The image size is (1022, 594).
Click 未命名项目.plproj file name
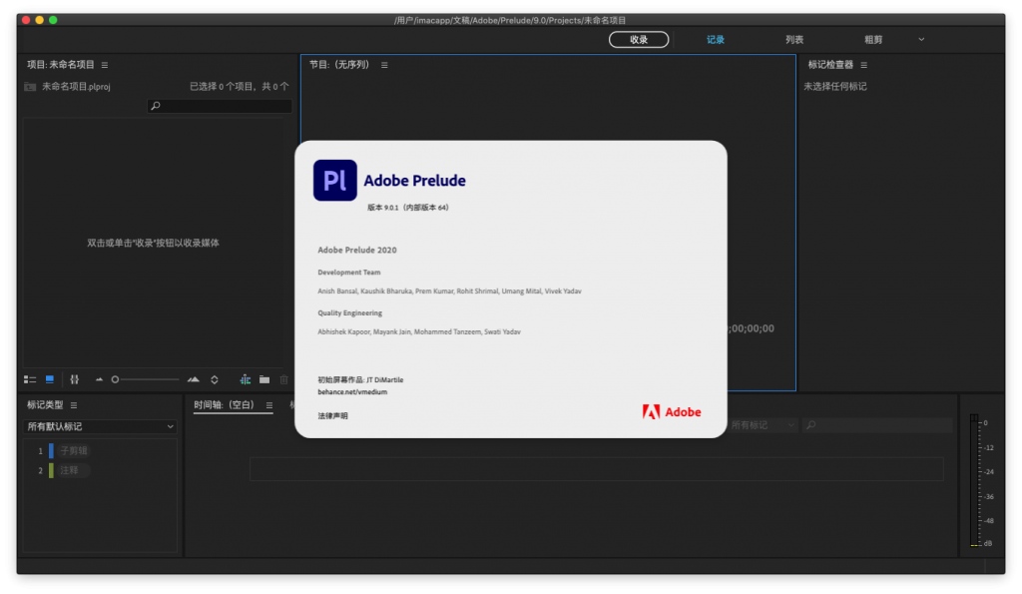tap(76, 87)
